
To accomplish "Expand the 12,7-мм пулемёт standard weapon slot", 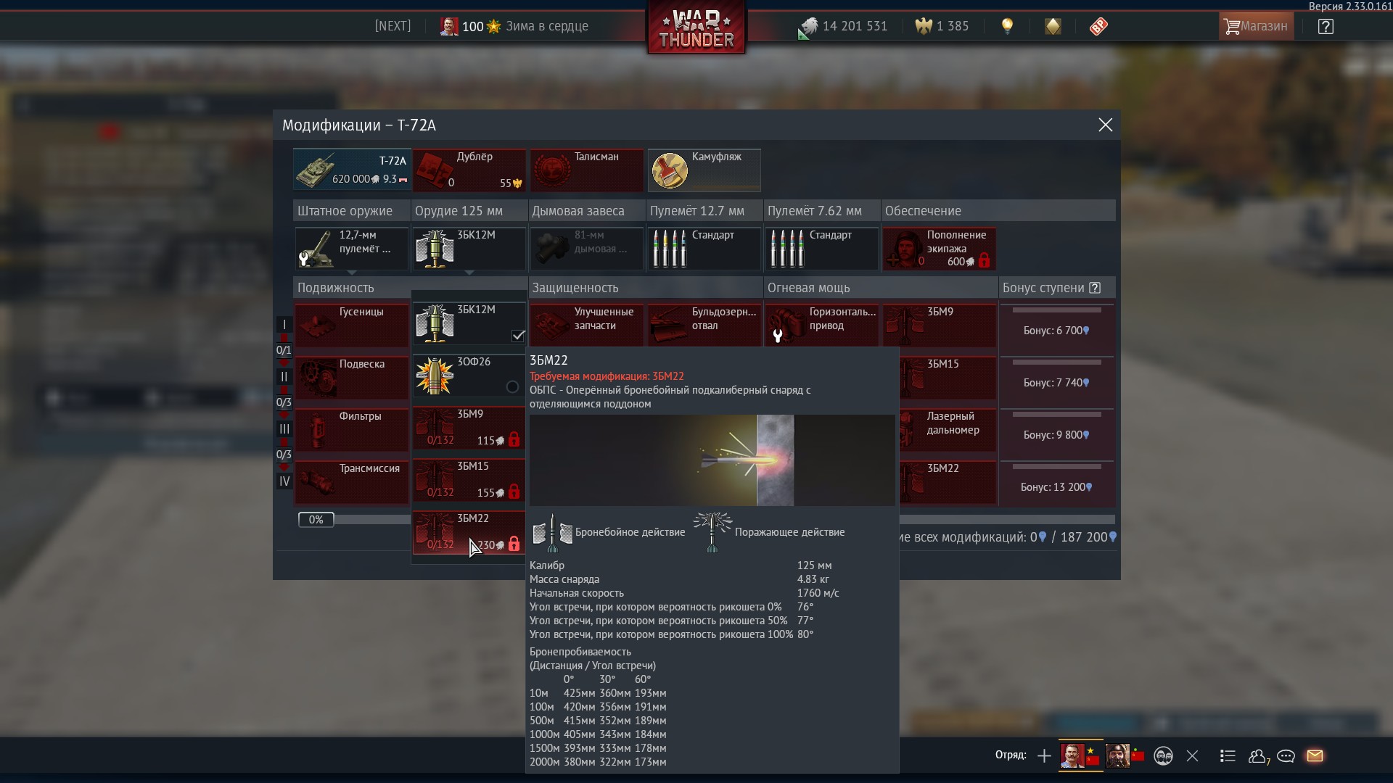I will coord(352,249).
